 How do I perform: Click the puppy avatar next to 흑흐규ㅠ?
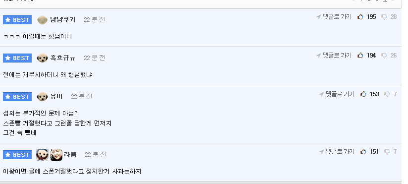point(42,58)
